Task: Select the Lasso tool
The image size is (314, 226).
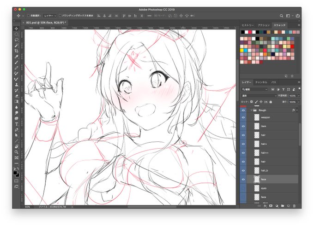Action: pyautogui.click(x=17, y=40)
